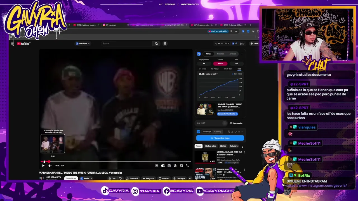Switch to Yo Contra el Mundo tab
Viewport: 358px width, 201px height.
(x=233, y=25)
